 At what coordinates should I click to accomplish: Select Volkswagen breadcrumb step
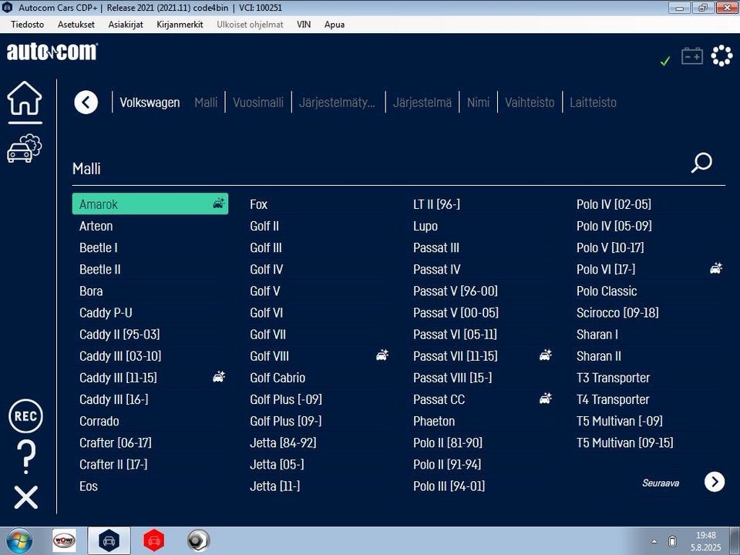coord(150,103)
